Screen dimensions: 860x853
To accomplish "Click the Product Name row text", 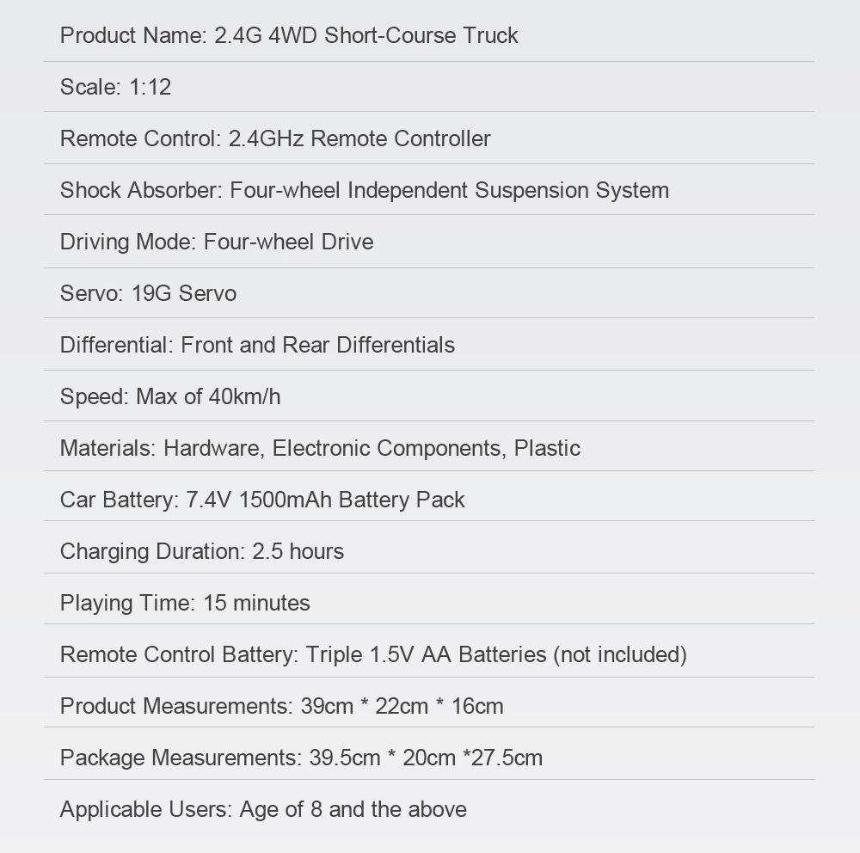I will coord(288,35).
